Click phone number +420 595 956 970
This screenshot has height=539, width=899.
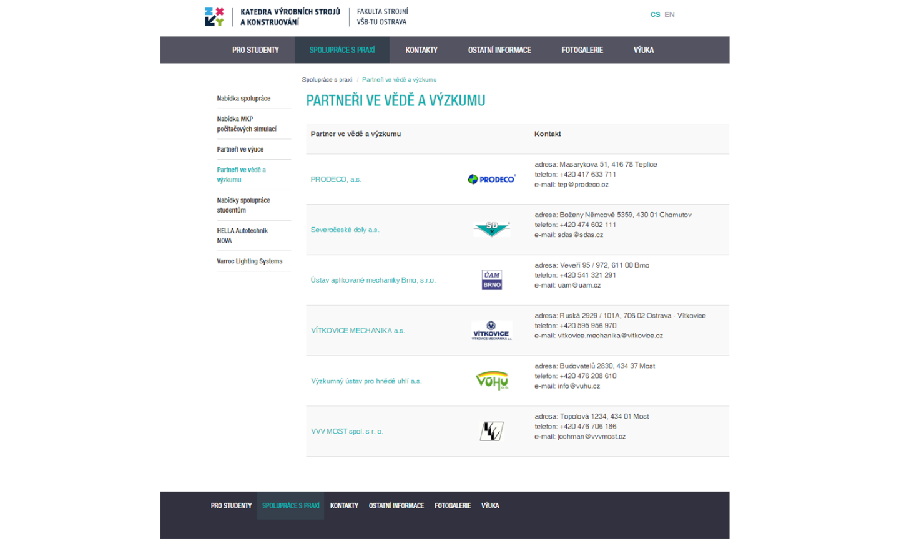click(587, 326)
